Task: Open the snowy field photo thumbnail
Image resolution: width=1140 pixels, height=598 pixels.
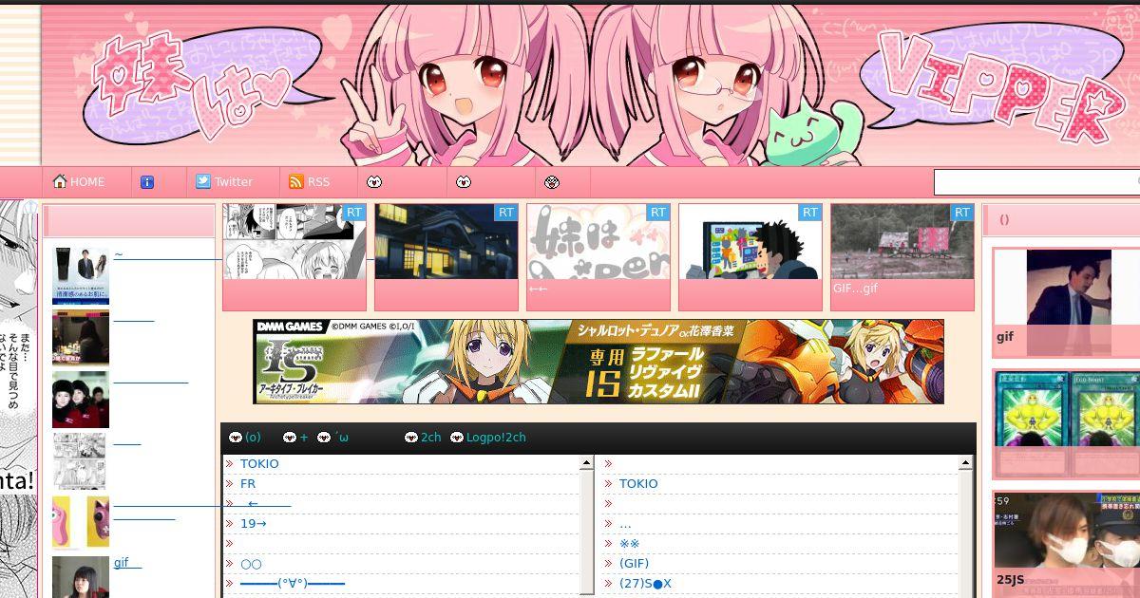Action: click(902, 242)
